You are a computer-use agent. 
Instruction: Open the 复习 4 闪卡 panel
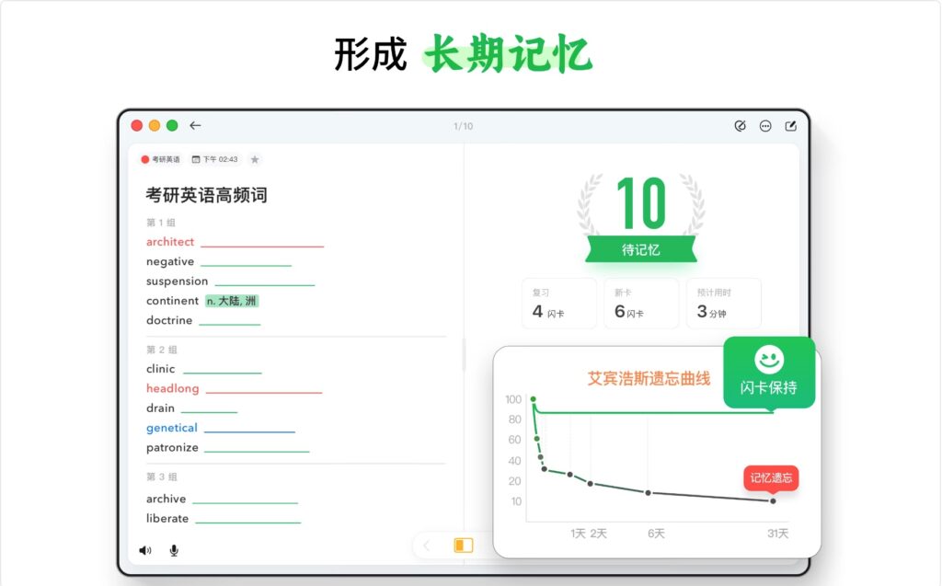(x=559, y=304)
